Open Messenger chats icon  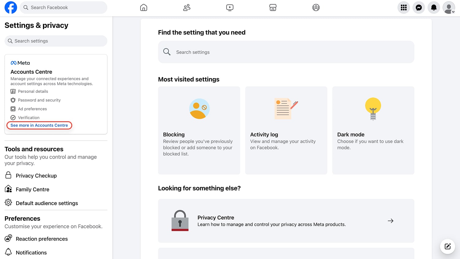tap(419, 8)
